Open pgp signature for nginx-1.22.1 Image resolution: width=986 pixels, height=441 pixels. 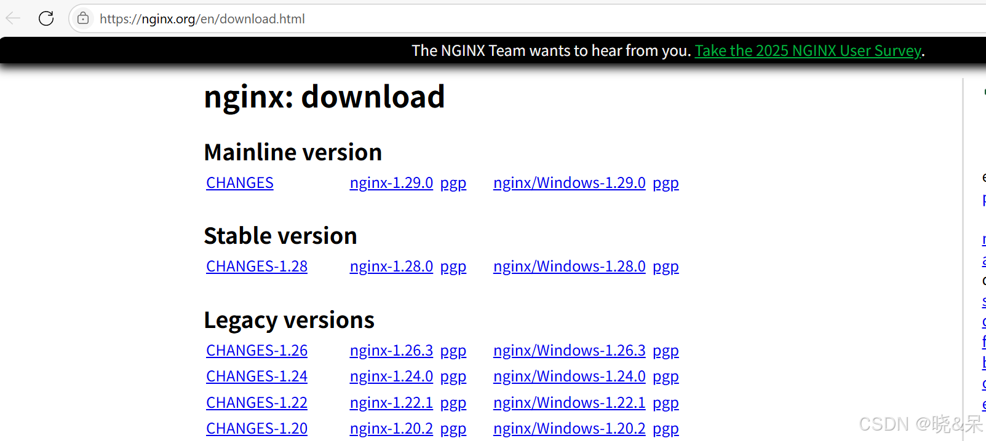click(453, 404)
